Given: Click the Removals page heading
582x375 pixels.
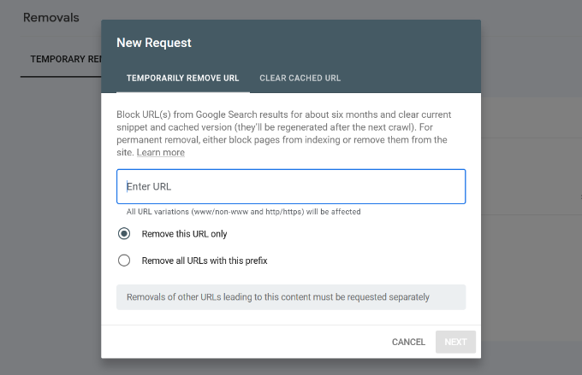Looking at the screenshot, I should 50,17.
